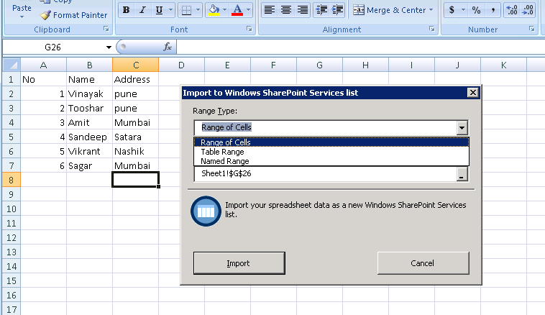Screen dimensions: 545x315
Task: Select column C header
Action: click(136, 65)
